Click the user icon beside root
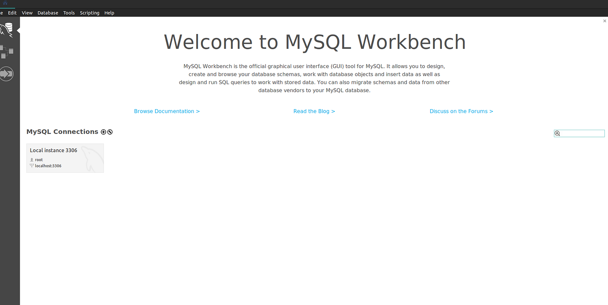This screenshot has width=608, height=305. click(31, 159)
